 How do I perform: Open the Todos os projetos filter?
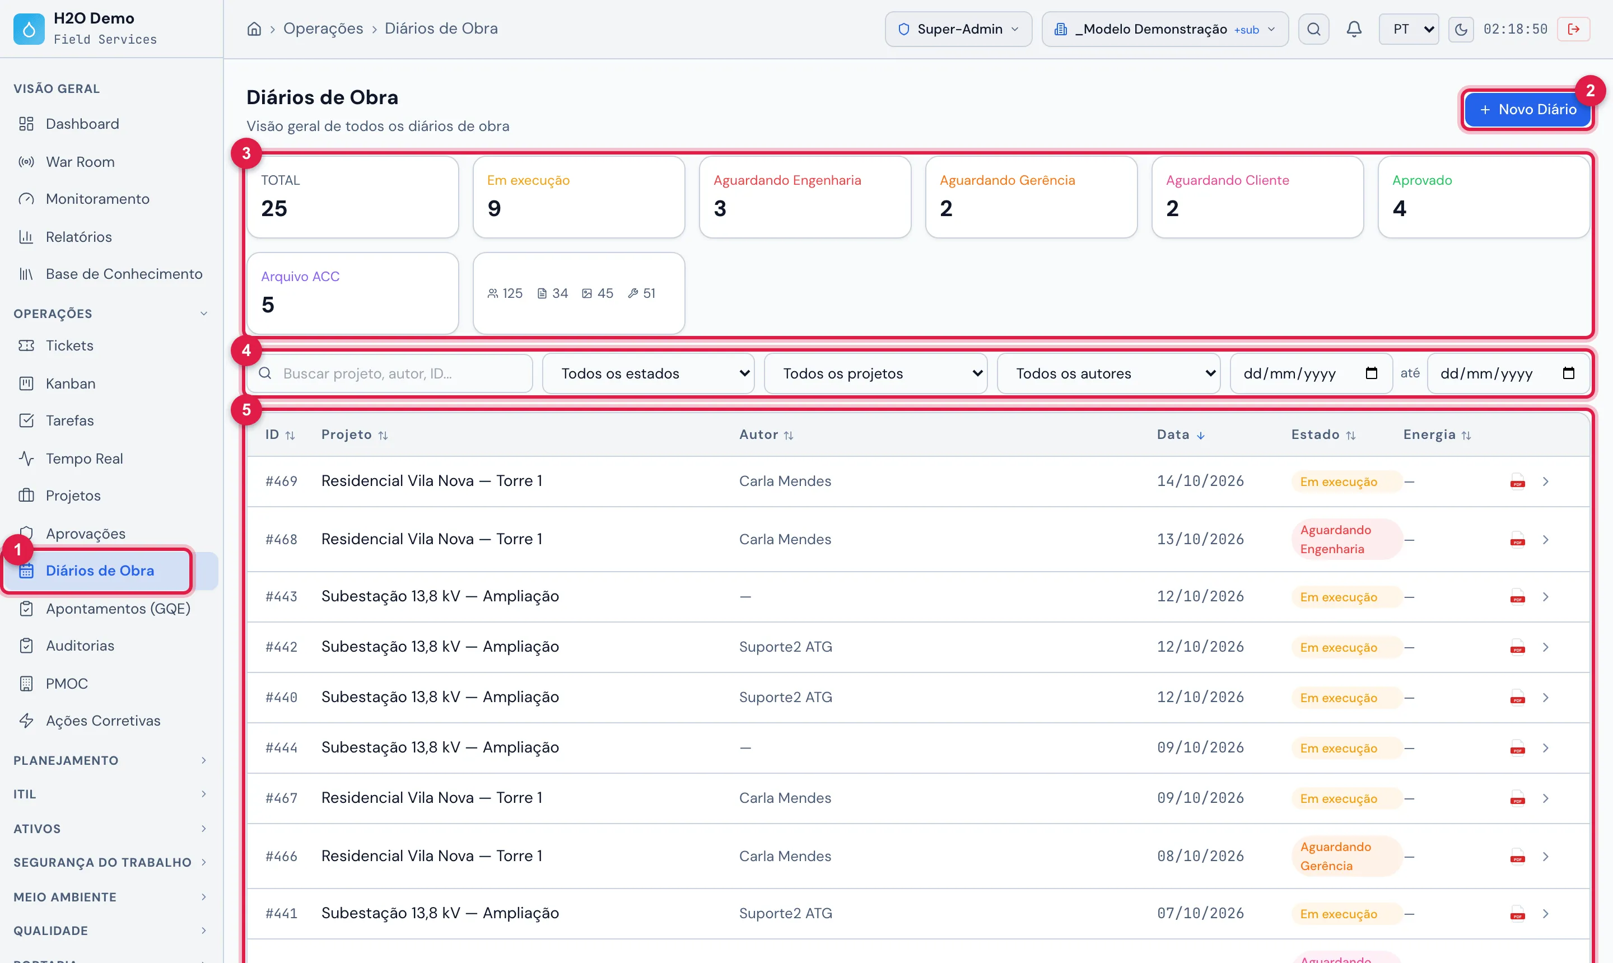tap(875, 373)
